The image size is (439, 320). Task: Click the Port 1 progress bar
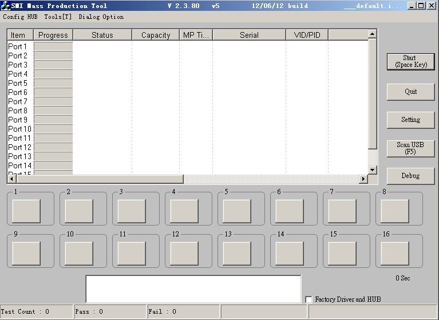point(53,46)
